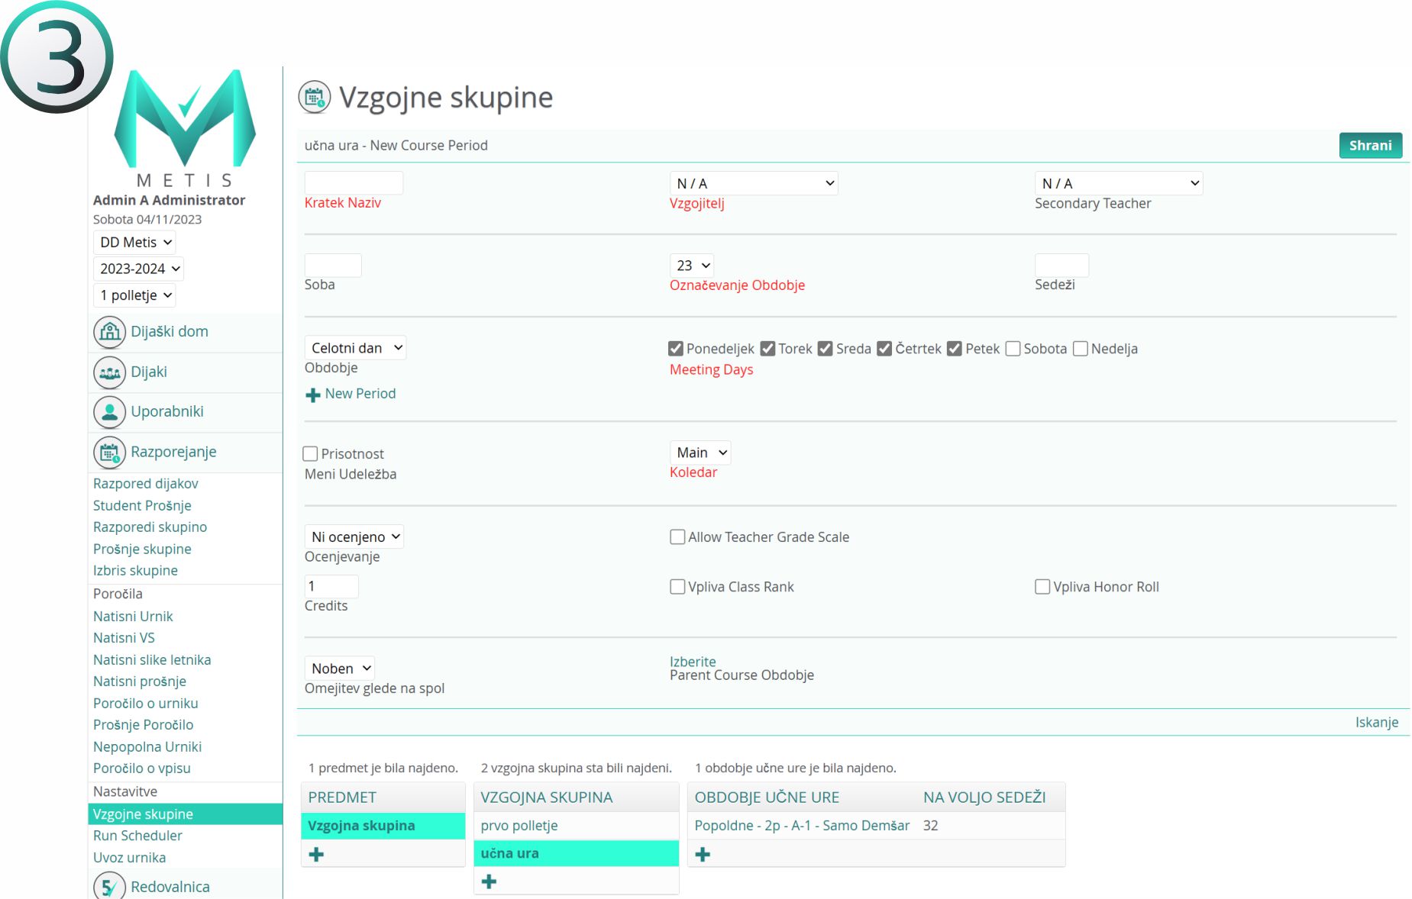
Task: Enable the Sobota meeting day checkbox
Action: (x=1013, y=349)
